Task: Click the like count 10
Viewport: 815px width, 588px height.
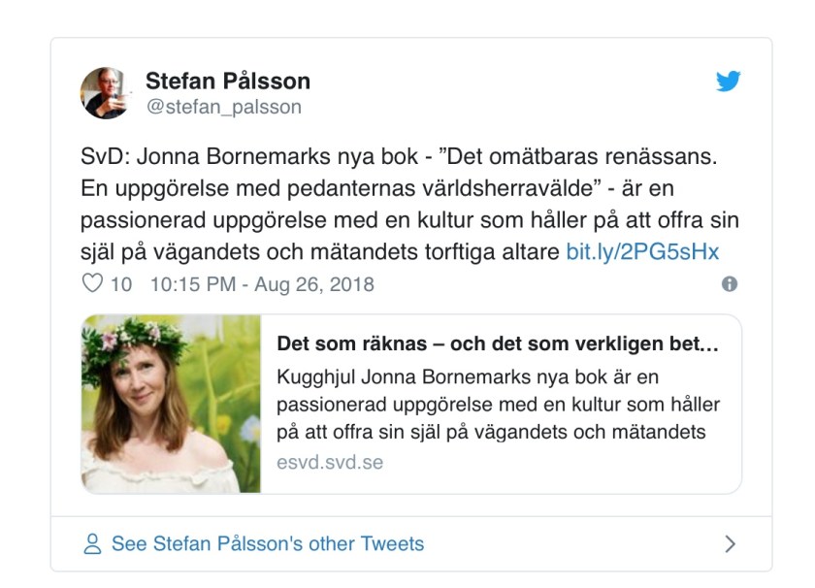Action: click(121, 284)
